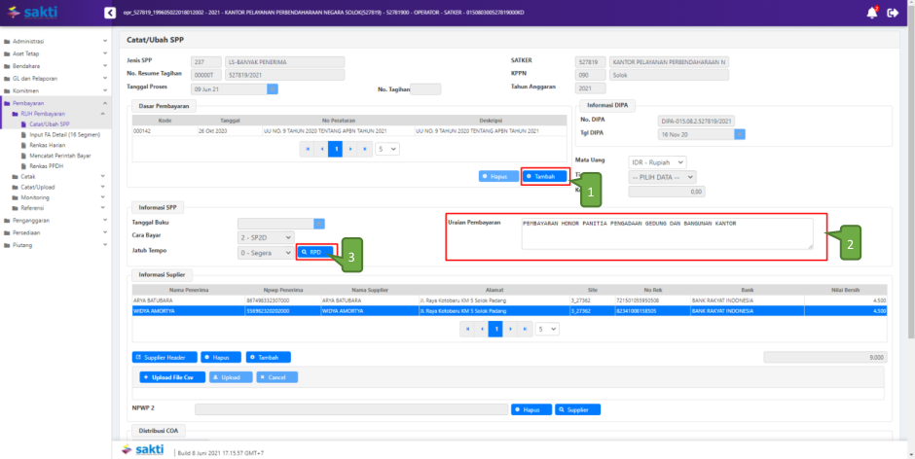Viewport: 915px width, 459px height.
Task: Open the Cara Bayar dropdown
Action: coord(265,237)
